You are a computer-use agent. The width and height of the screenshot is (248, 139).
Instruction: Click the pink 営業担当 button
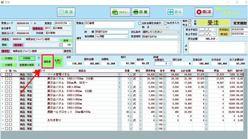point(38,29)
